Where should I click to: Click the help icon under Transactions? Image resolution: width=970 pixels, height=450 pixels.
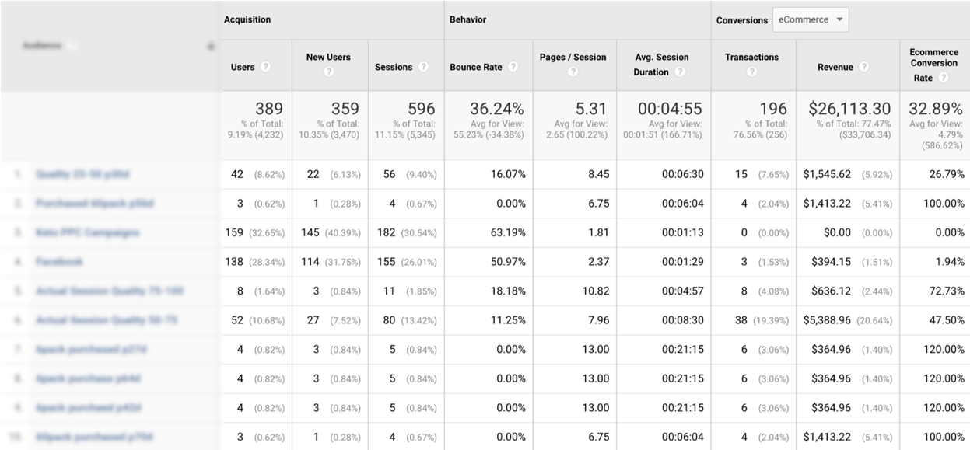tap(751, 72)
